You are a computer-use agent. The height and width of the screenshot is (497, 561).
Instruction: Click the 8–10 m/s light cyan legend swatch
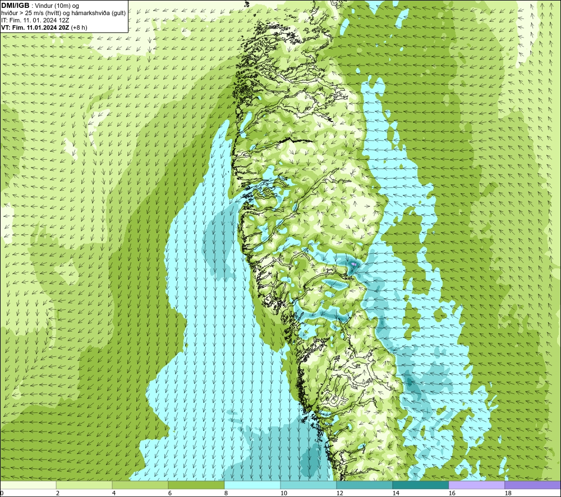[x=252, y=485]
